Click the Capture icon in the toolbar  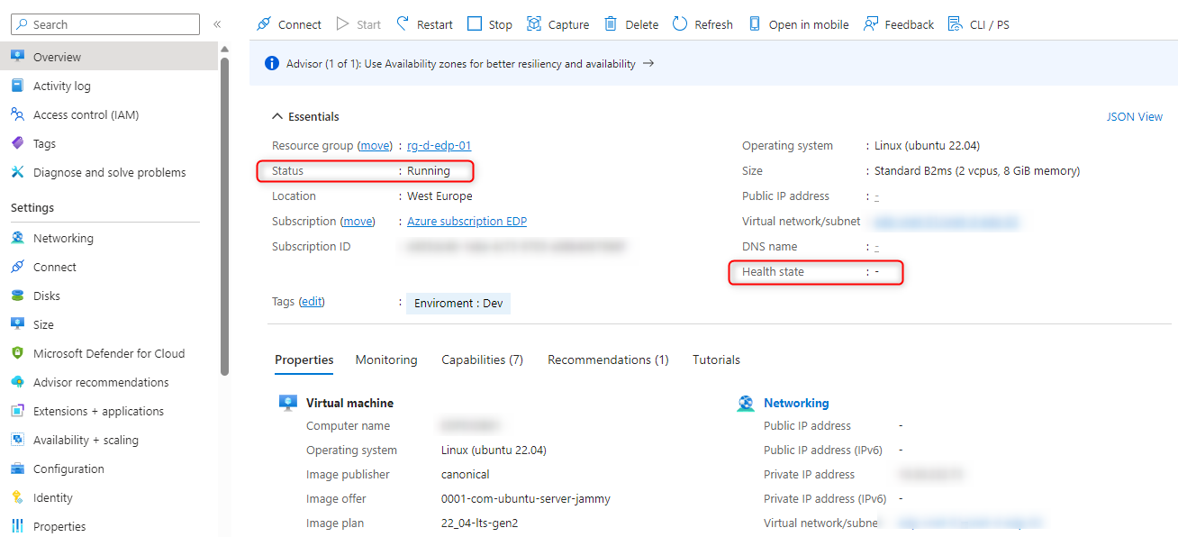tap(534, 24)
